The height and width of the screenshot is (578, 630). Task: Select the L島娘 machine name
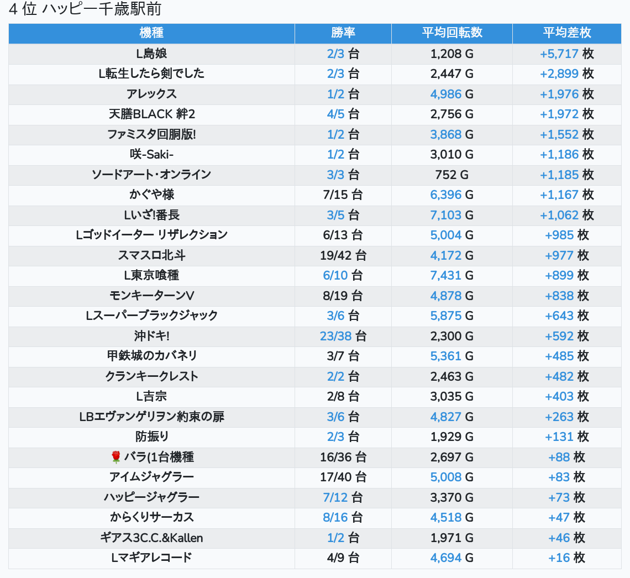(x=151, y=54)
